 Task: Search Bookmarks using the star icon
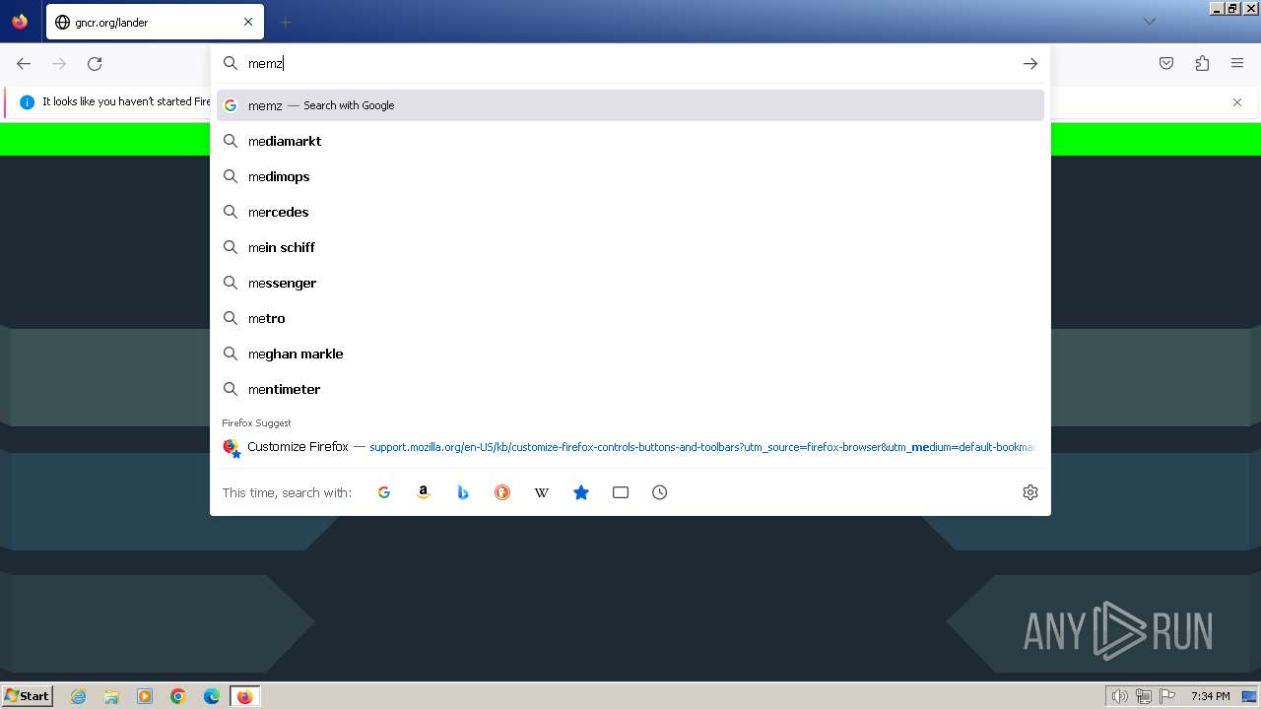581,492
